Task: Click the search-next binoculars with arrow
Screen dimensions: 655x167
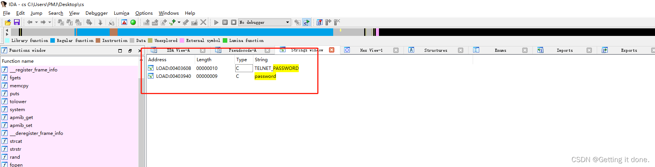Action: 89,22
